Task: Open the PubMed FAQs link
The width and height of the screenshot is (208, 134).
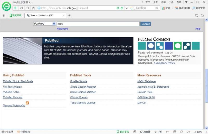Action: pyautogui.click(x=11, y=92)
